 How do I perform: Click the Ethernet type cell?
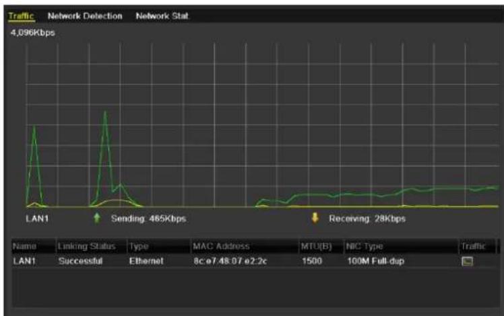tap(146, 261)
